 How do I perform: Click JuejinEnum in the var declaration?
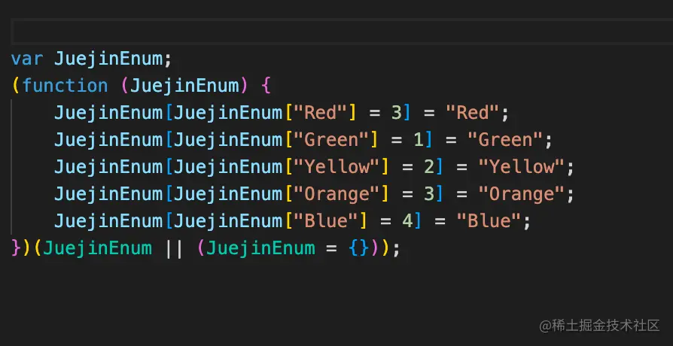[x=108, y=59]
